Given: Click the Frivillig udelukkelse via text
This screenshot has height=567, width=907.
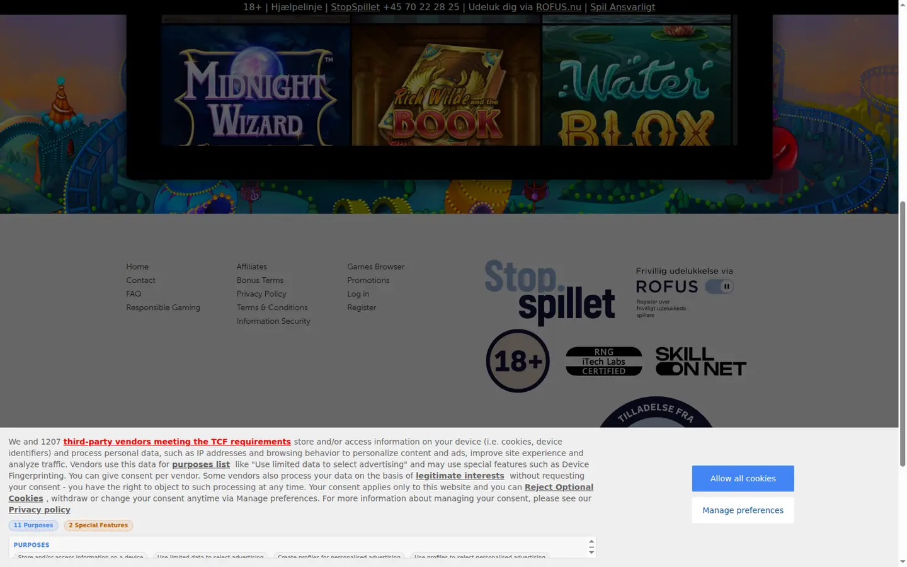Looking at the screenshot, I should coord(684,272).
